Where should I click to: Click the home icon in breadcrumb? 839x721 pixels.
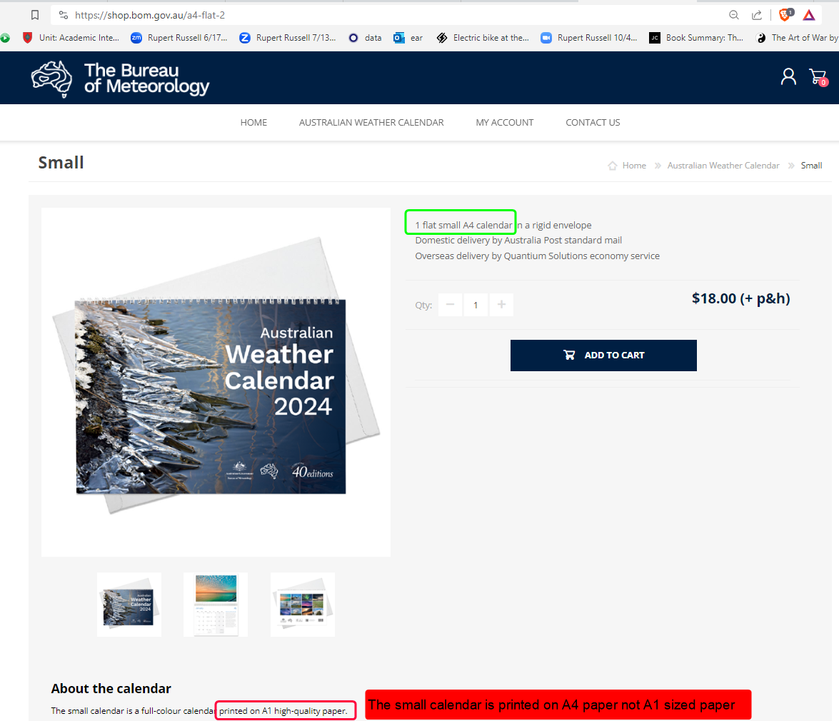[x=613, y=166]
